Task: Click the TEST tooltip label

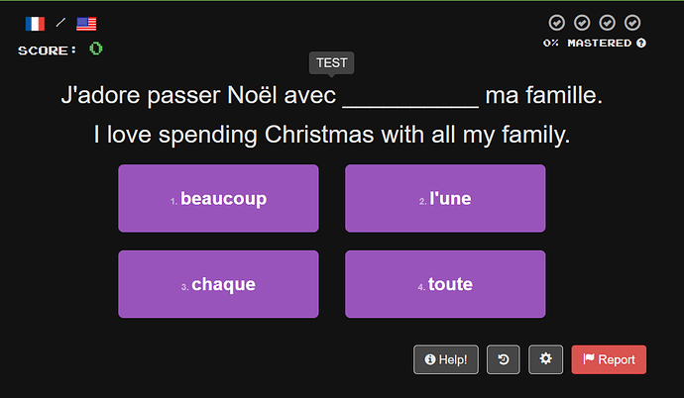Action: click(331, 63)
